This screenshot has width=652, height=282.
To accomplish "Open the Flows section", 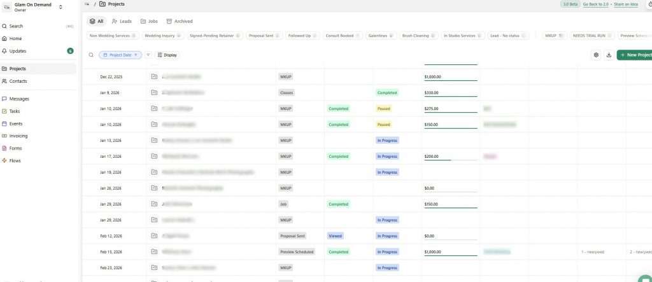I will [x=15, y=160].
